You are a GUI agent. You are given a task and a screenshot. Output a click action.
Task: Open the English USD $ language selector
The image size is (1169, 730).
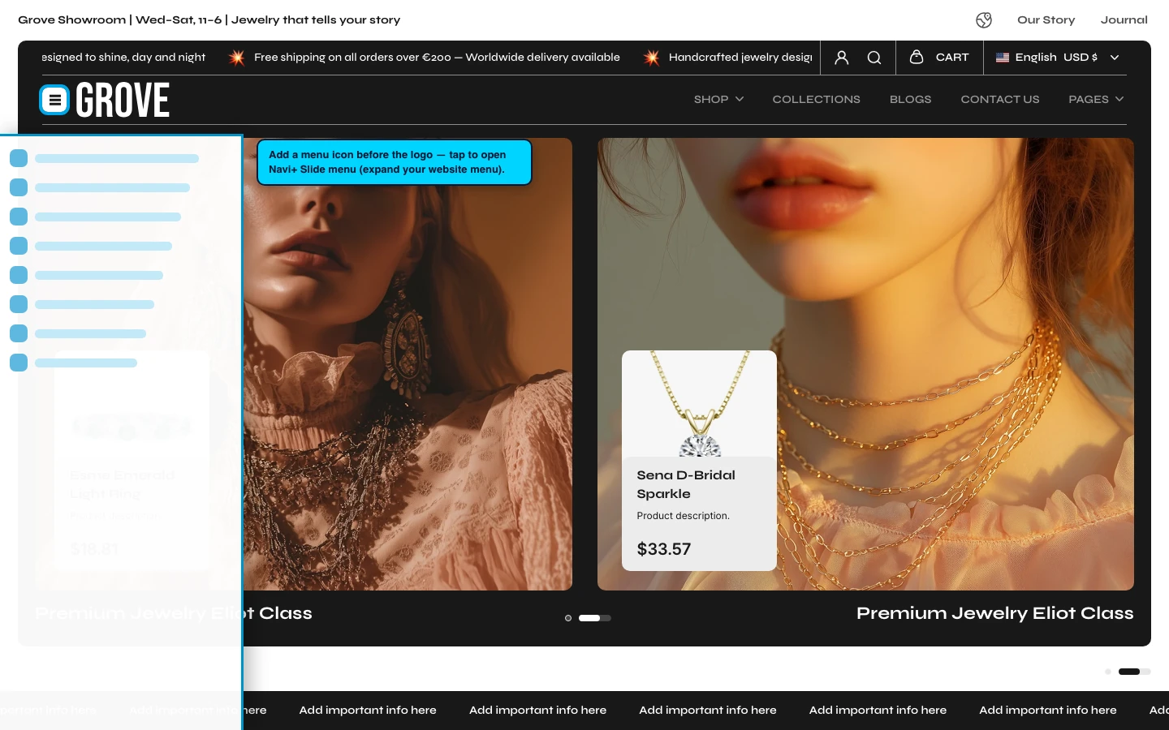(x=1058, y=58)
